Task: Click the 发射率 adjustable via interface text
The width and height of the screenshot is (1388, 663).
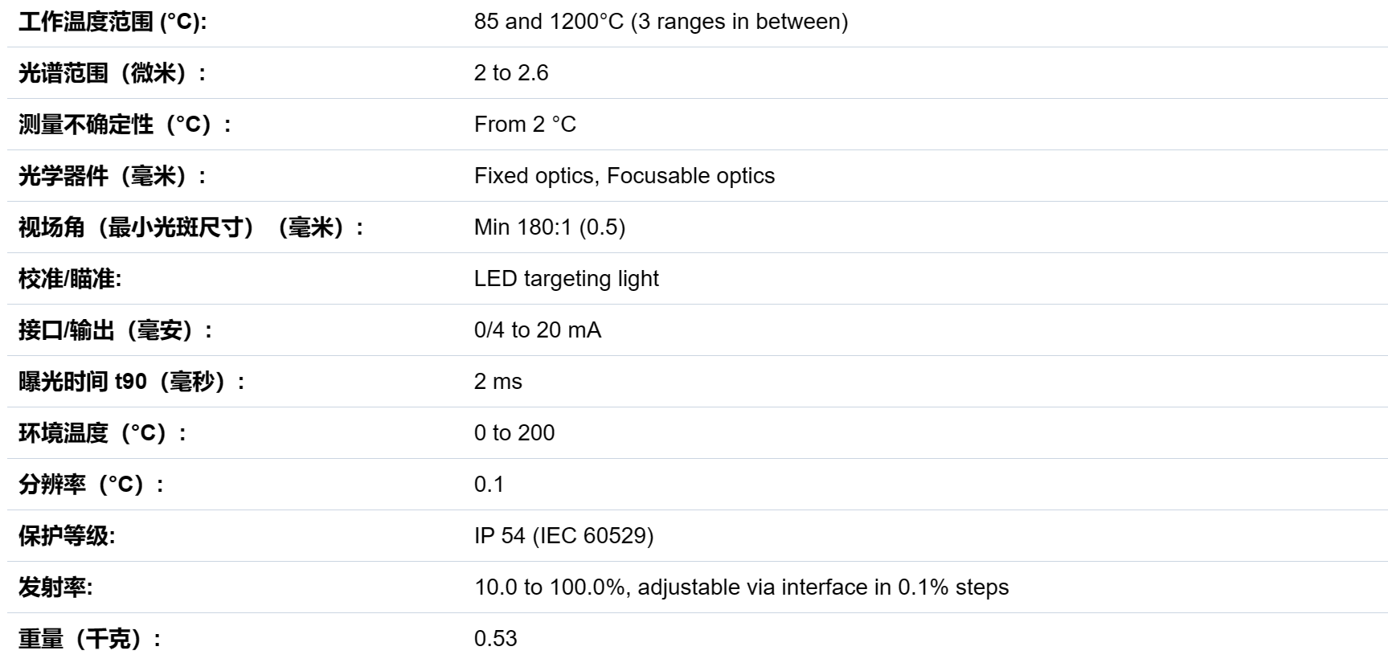Action: [742, 587]
